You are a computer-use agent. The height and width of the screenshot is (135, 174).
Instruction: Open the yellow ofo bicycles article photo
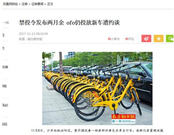tap(97, 88)
